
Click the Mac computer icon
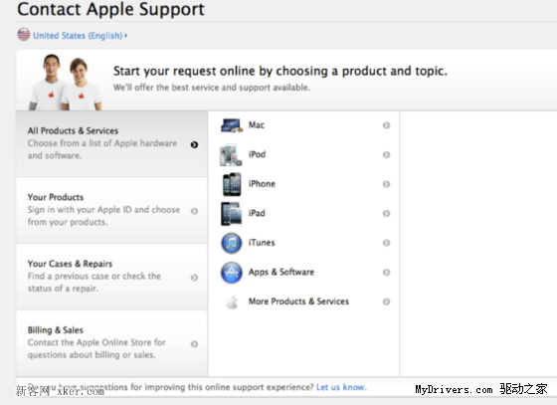pos(232,125)
